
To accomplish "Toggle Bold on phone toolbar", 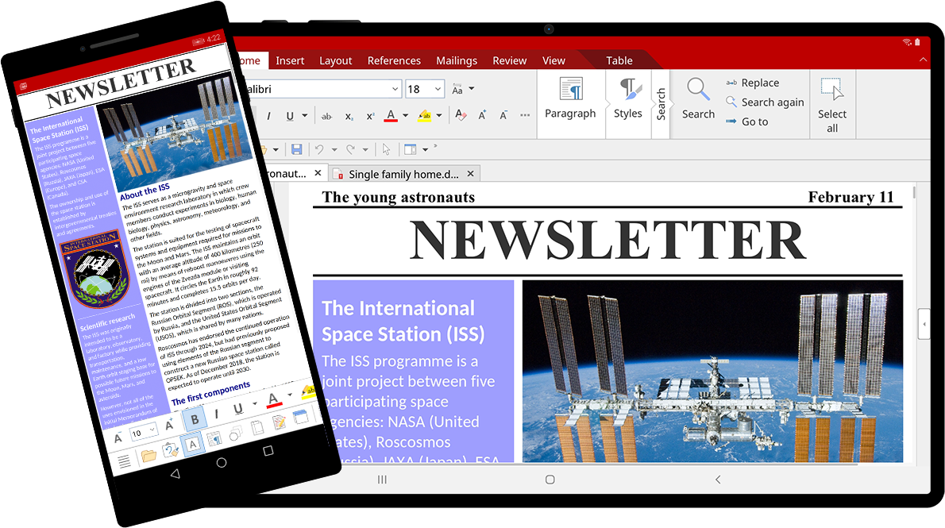I will point(195,419).
